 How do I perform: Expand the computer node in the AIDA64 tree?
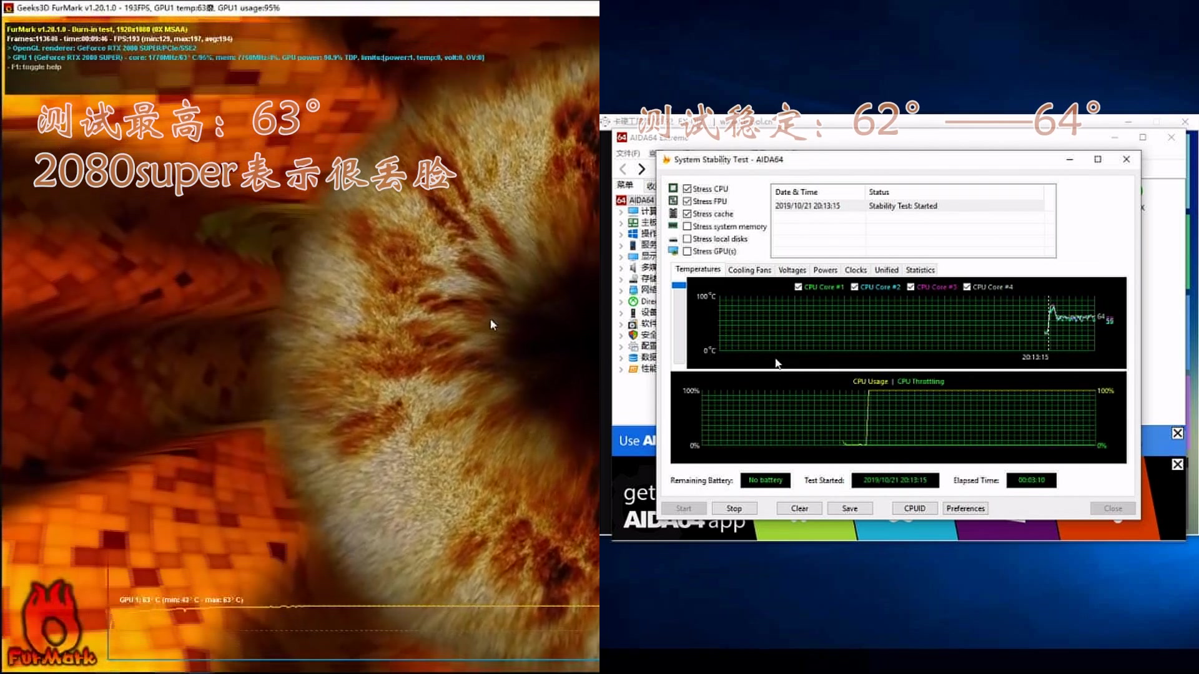click(x=621, y=212)
